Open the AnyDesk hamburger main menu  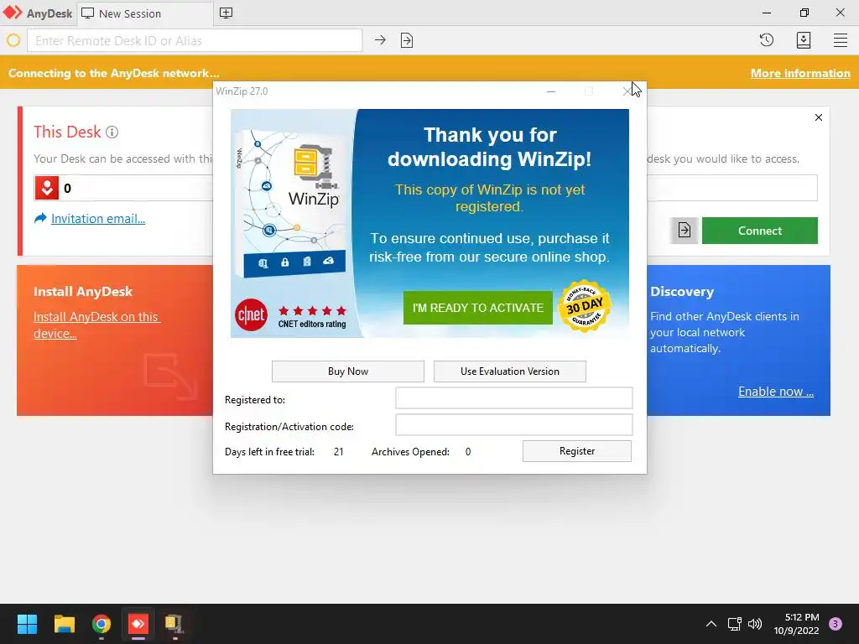coord(841,40)
